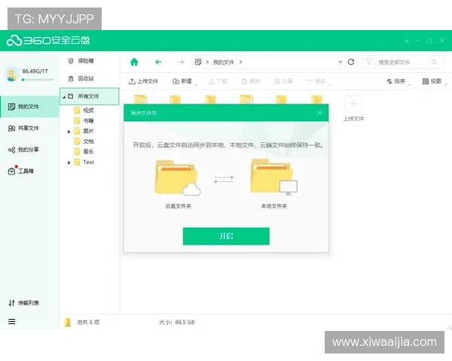Select the 图片 folder in tree
452x361 pixels.
click(x=84, y=131)
